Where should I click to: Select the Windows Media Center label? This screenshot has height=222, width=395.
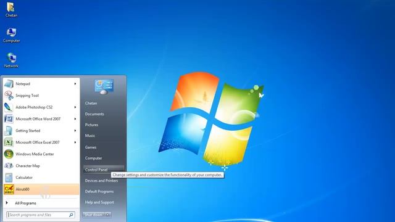click(35, 154)
